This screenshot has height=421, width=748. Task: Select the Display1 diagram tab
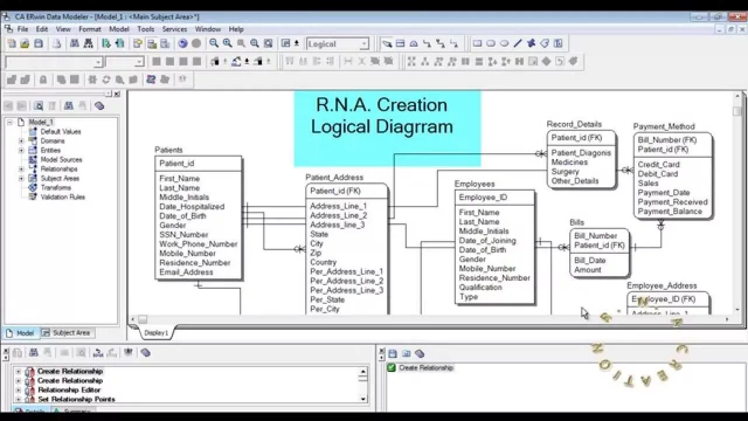[156, 333]
